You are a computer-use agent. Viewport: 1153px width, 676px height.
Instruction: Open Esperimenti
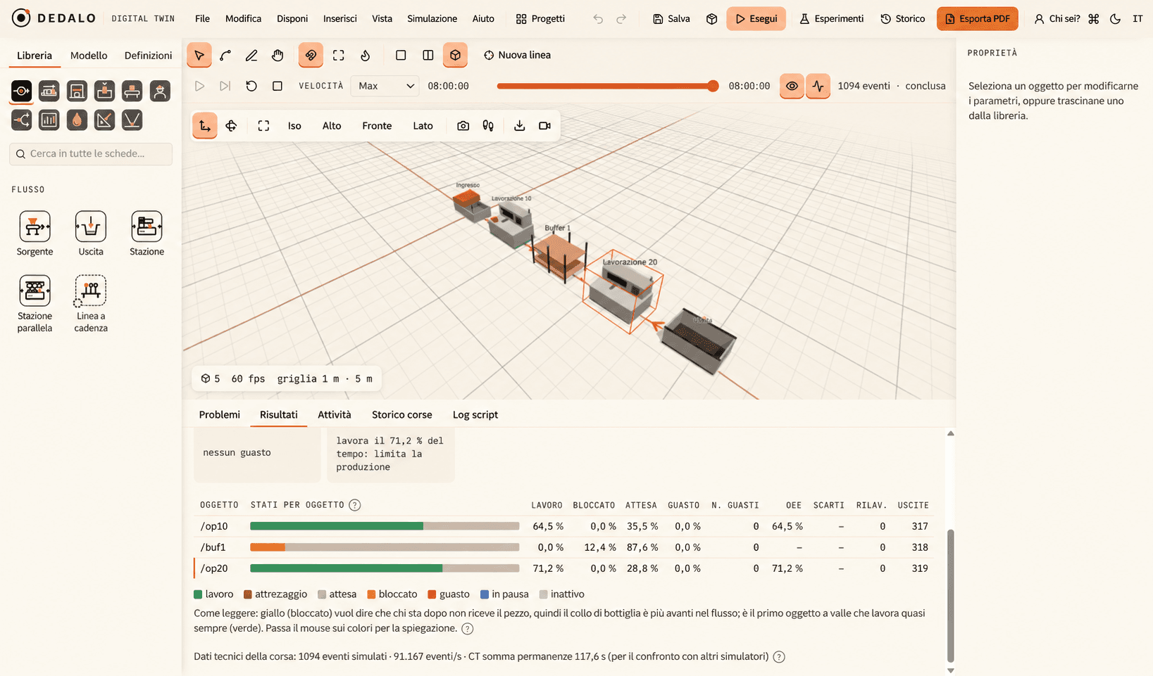click(x=832, y=19)
